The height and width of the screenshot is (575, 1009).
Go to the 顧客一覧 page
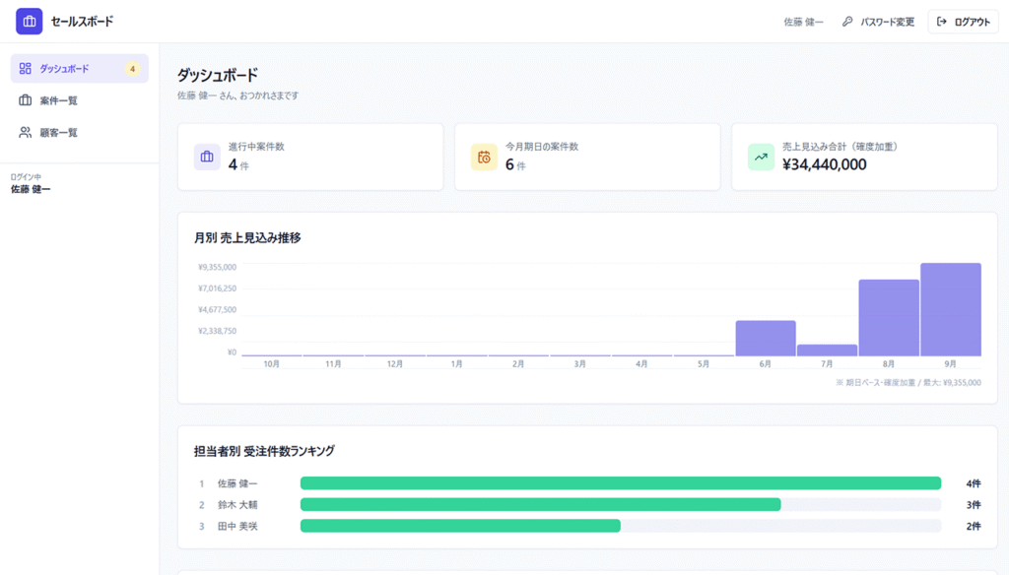[x=79, y=133]
